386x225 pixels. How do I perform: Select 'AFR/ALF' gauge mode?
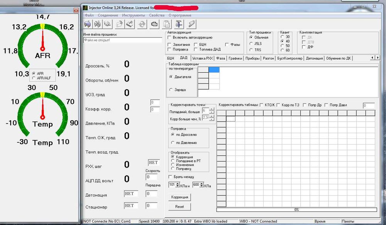(34, 78)
